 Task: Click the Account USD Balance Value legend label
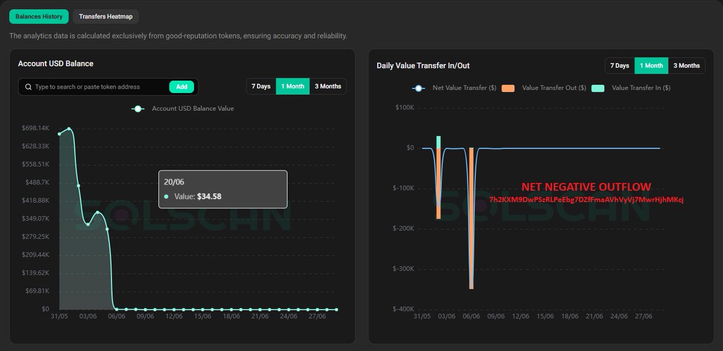193,109
